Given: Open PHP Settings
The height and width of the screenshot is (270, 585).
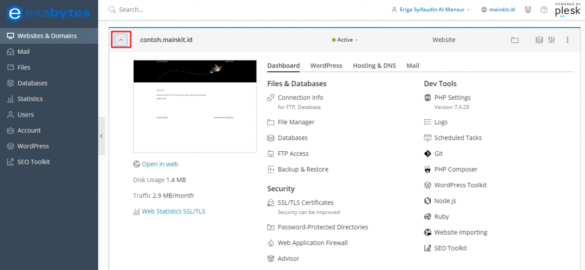Looking at the screenshot, I should coord(452,98).
